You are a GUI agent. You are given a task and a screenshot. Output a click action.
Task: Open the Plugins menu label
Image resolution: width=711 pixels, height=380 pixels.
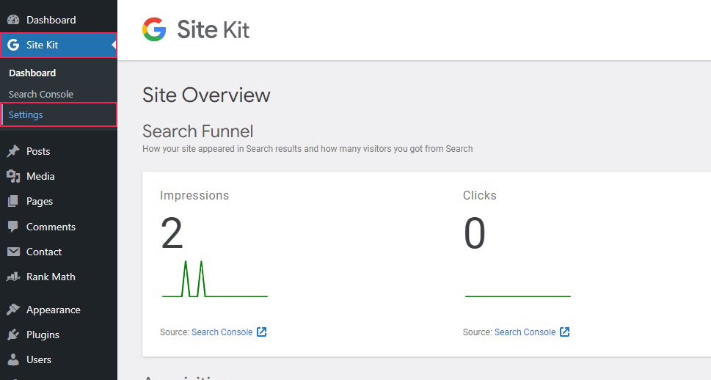click(43, 335)
